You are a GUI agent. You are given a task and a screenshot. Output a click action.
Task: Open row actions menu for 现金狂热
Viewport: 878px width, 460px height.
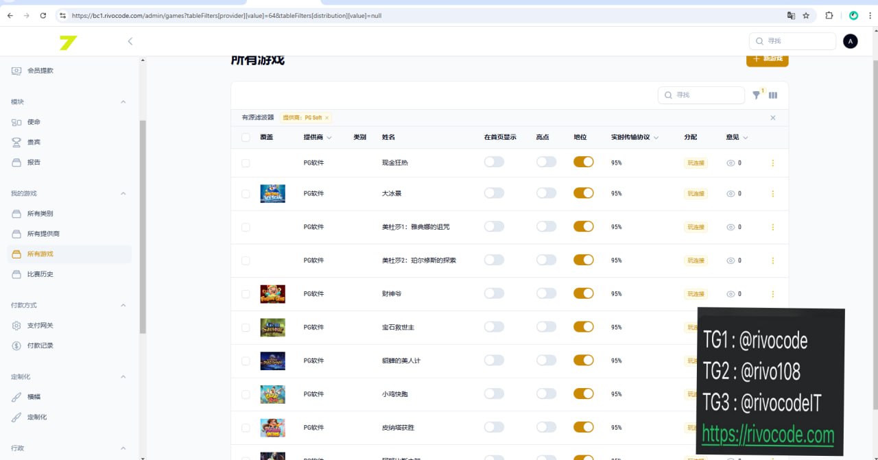point(773,163)
